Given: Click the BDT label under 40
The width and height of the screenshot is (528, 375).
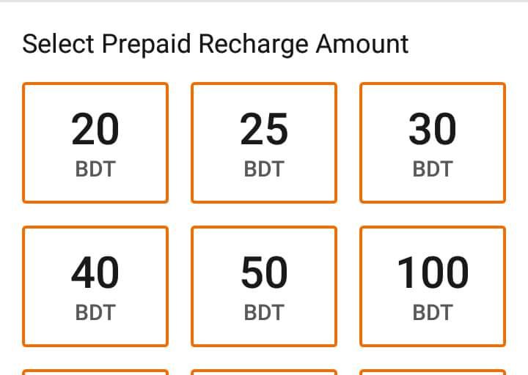Looking at the screenshot, I should click(95, 313).
